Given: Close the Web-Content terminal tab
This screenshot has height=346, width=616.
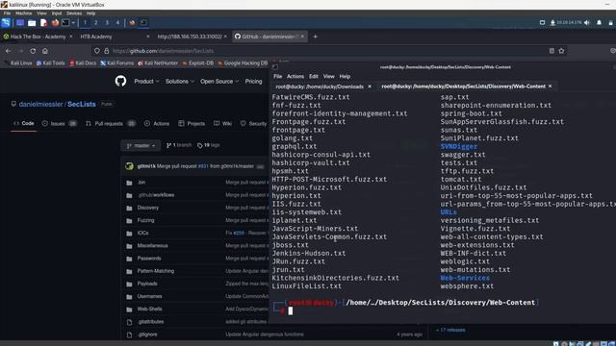Looking at the screenshot, I should click(550, 86).
